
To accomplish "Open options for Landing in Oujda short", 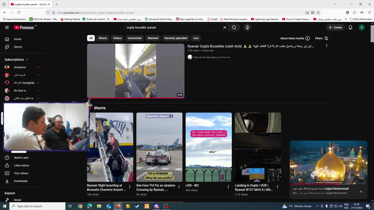I will pos(278,187).
